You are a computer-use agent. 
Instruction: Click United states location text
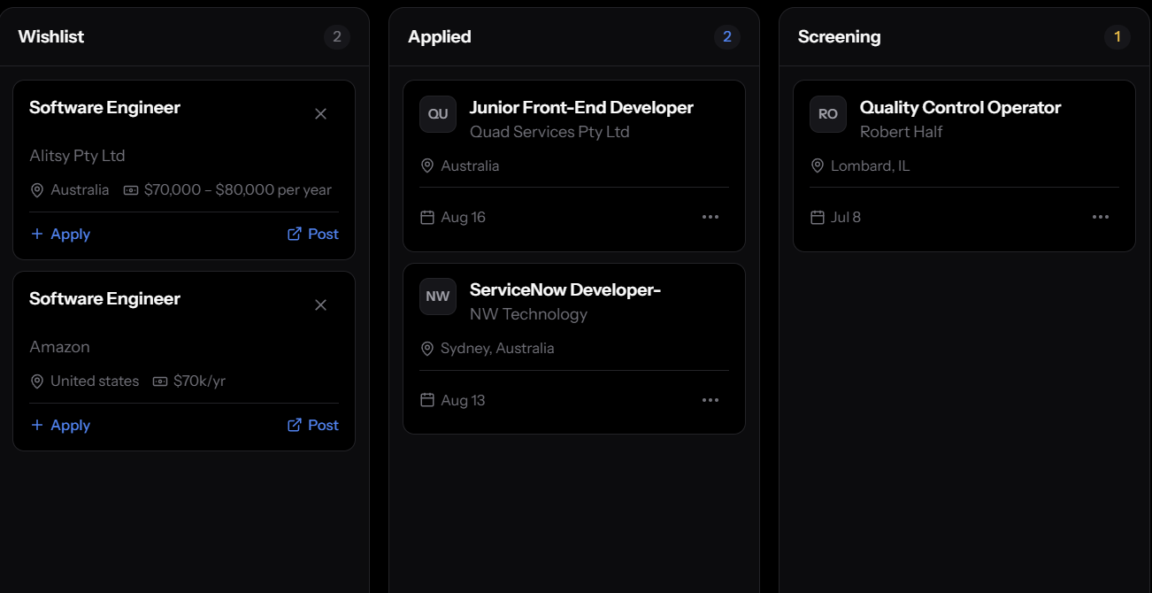(95, 381)
